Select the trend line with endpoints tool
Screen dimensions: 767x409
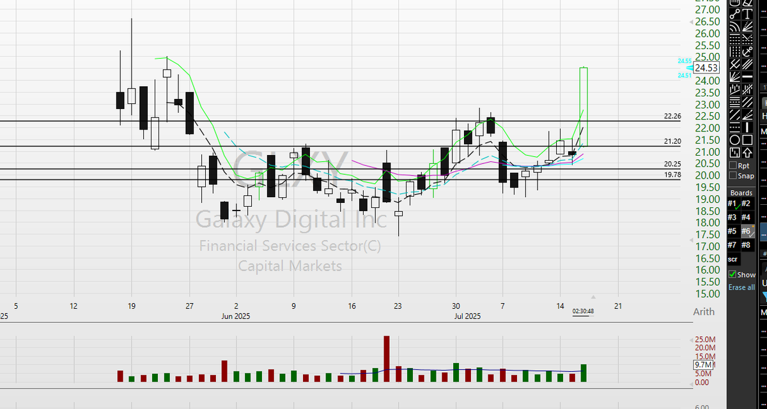[734, 14]
